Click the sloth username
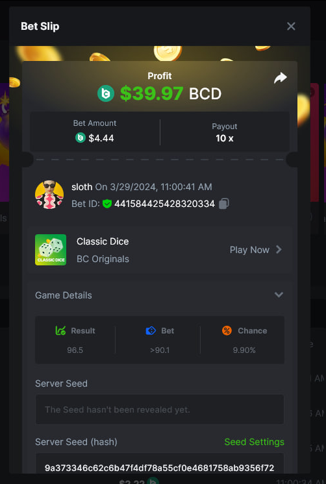The image size is (326, 484). pos(82,187)
